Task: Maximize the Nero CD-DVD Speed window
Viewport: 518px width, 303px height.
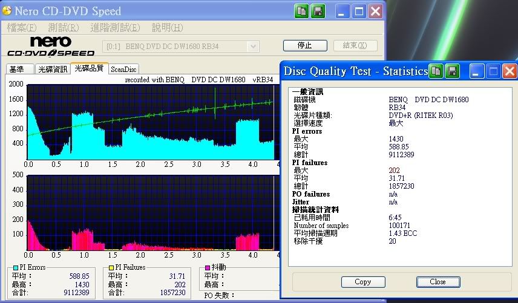Action: [x=359, y=11]
